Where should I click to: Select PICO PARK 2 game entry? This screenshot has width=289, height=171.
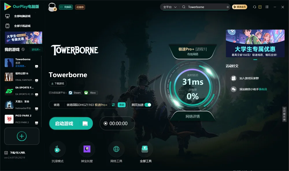click(22, 119)
